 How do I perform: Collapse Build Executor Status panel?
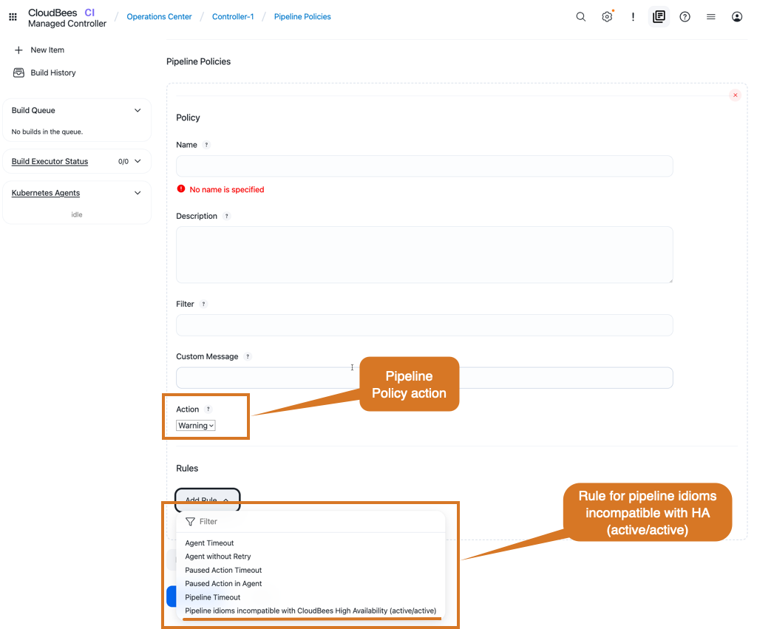click(138, 161)
